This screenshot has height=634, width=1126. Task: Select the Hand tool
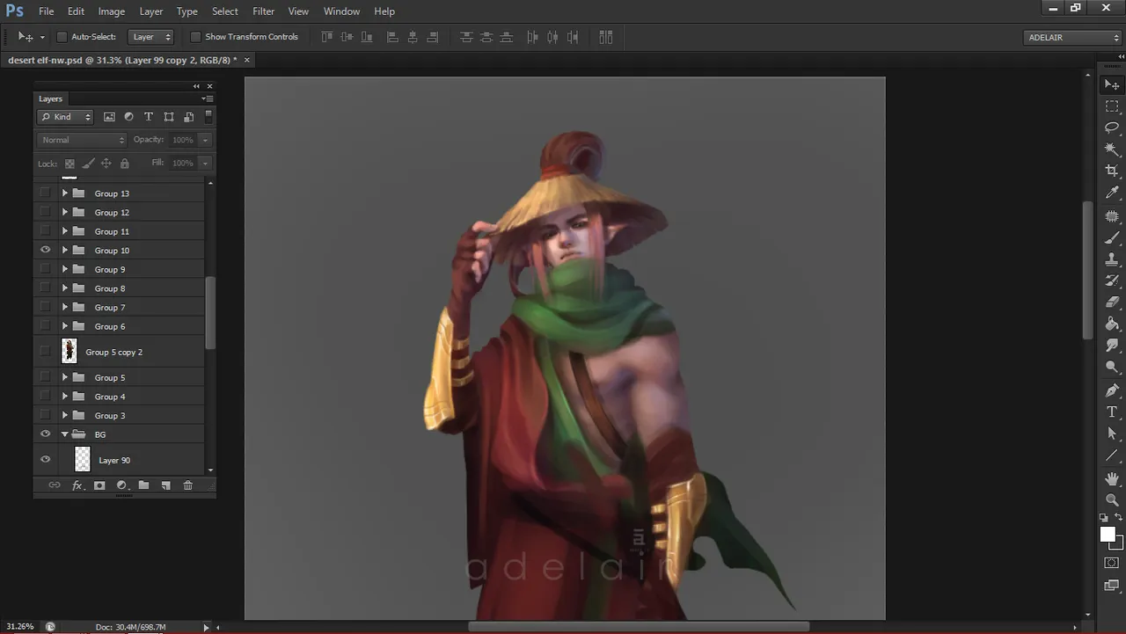(1112, 478)
